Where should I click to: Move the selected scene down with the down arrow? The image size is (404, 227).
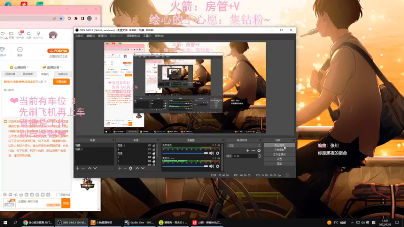click(x=95, y=168)
